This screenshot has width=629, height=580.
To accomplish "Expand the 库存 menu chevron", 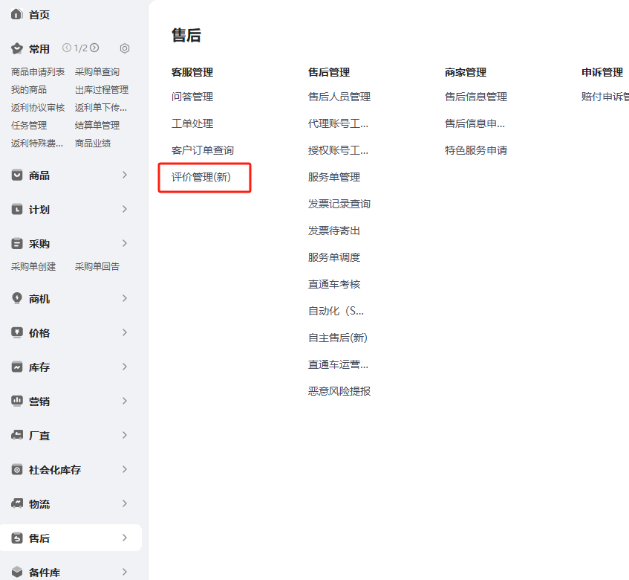I will click(x=125, y=367).
